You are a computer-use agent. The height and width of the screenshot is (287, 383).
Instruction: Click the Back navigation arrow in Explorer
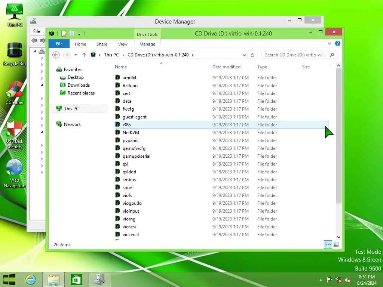56,55
